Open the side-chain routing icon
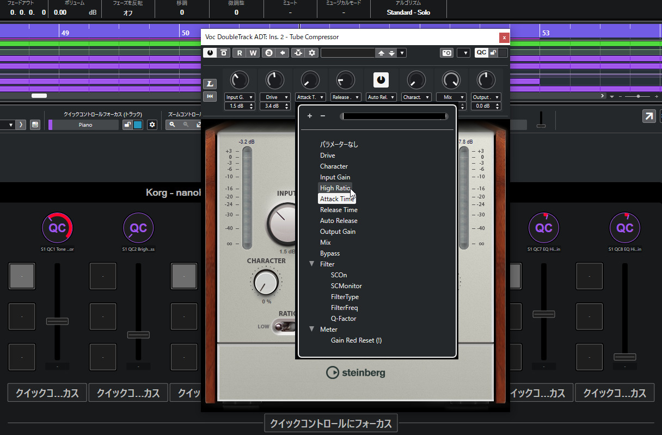This screenshot has width=662, height=435. 298,52
